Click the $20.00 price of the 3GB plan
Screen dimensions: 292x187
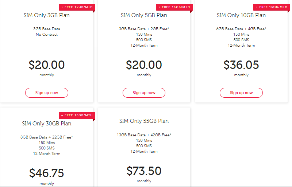click(47, 65)
